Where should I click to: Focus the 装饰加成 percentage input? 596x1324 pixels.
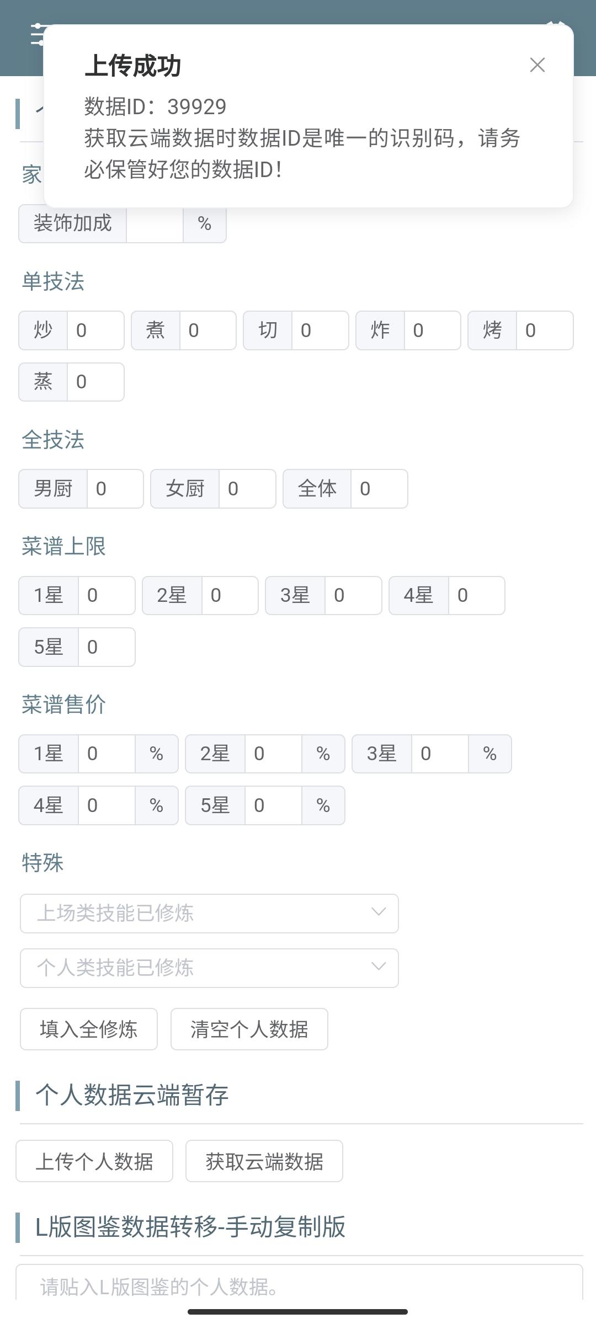(x=155, y=225)
